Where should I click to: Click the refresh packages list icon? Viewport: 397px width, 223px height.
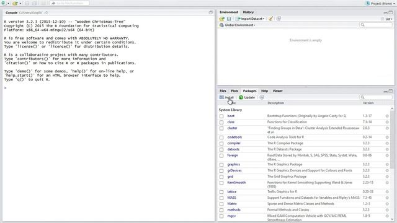262,97
